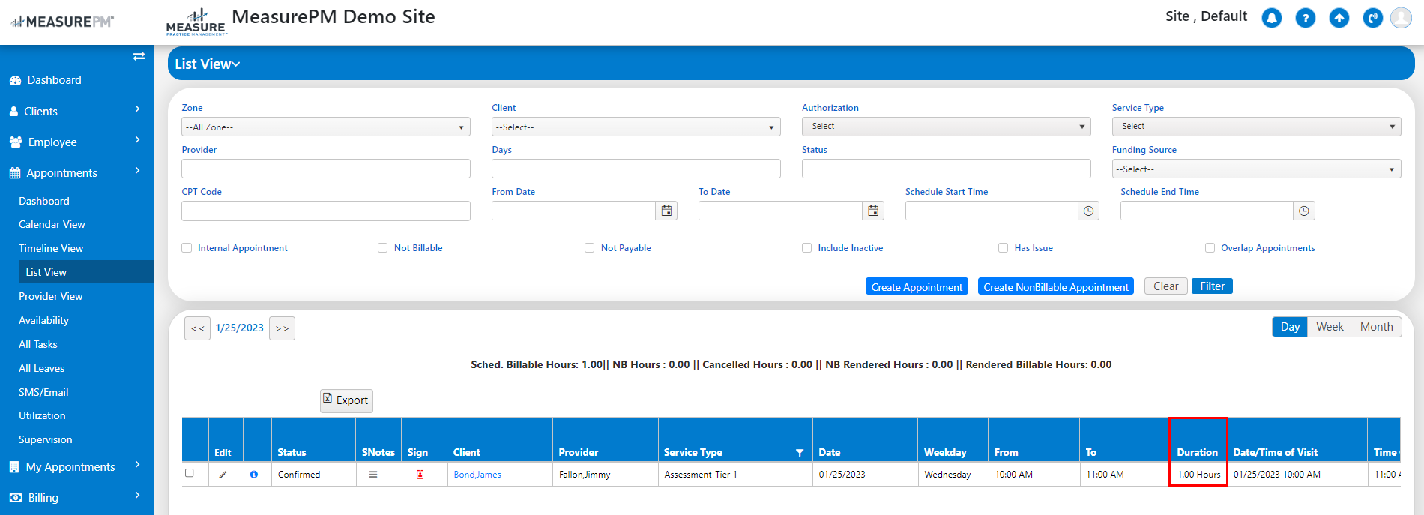Click the CPT Code input field
This screenshot has width=1424, height=515.
(326, 211)
